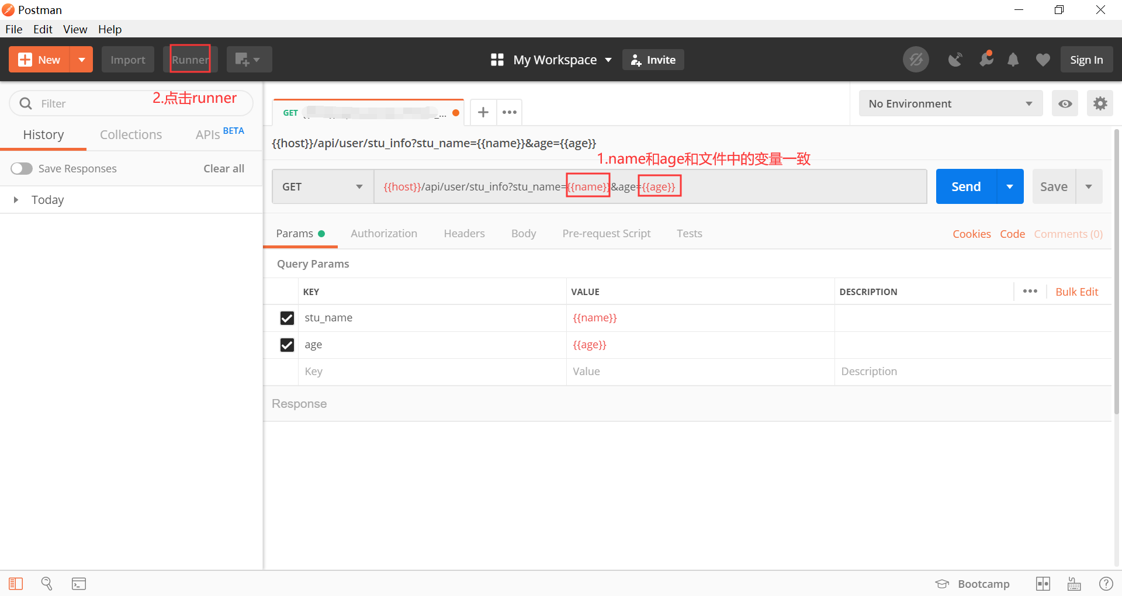Open Bootcamp graduation cap icon
Image resolution: width=1122 pixels, height=596 pixels.
[942, 584]
